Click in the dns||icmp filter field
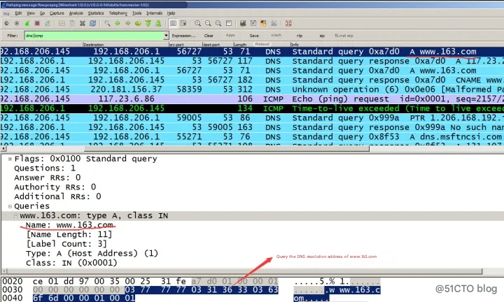 [x=94, y=36]
